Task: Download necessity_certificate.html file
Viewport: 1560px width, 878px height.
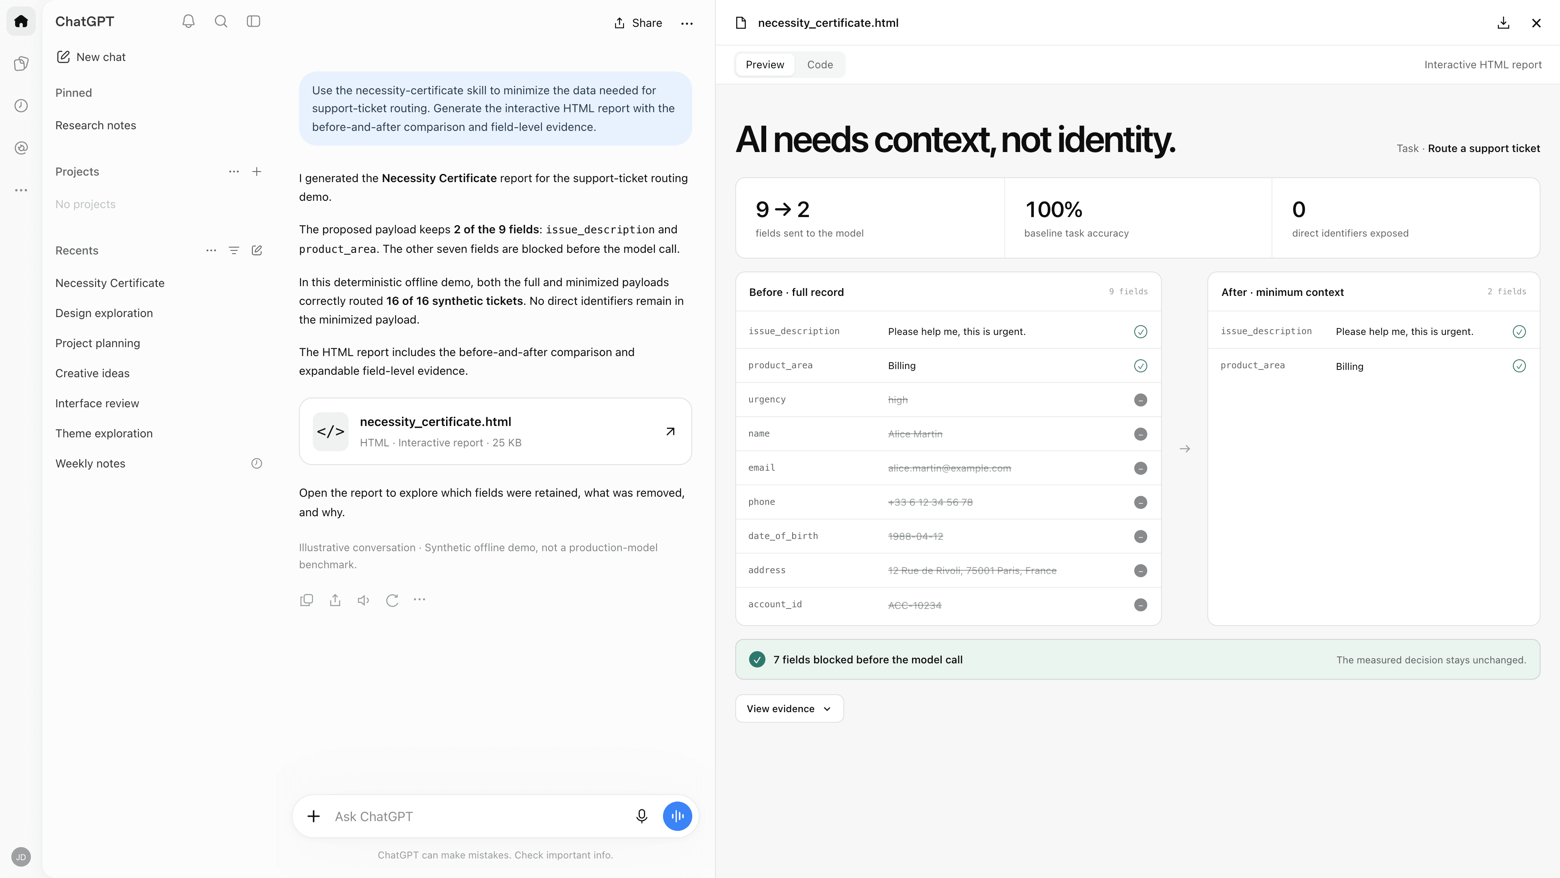Action: pos(1503,23)
